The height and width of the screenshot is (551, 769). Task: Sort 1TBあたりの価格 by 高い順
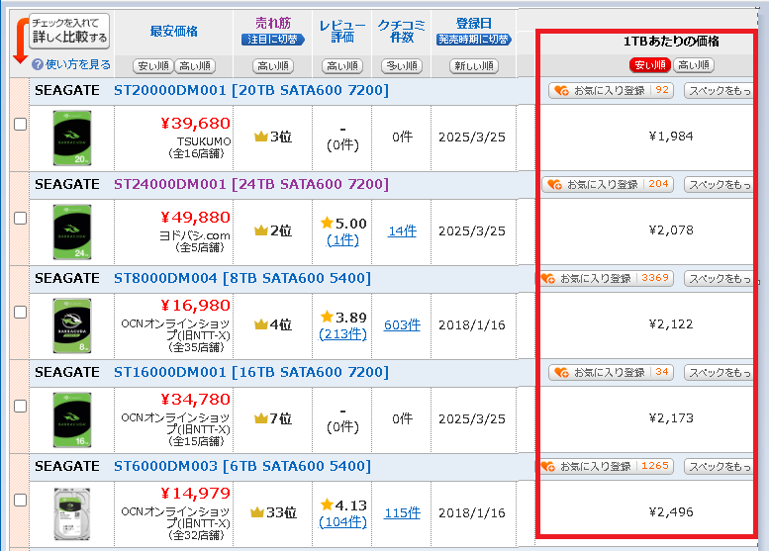tap(694, 64)
